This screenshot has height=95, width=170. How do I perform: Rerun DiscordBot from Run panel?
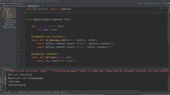(3, 72)
